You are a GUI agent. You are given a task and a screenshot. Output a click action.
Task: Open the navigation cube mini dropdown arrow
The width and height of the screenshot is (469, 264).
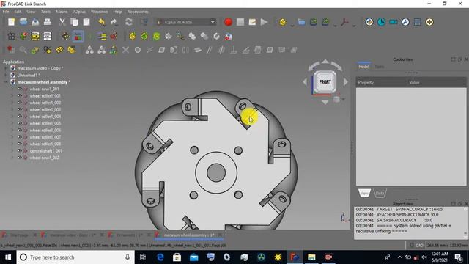[x=344, y=99]
